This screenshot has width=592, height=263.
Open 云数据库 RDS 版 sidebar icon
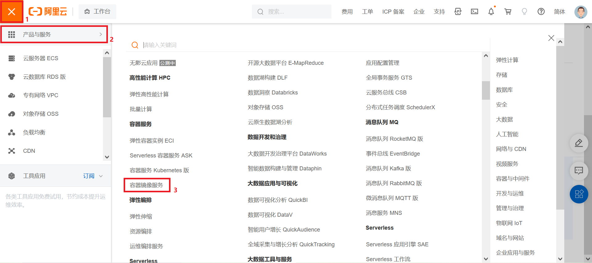pyautogui.click(x=11, y=77)
